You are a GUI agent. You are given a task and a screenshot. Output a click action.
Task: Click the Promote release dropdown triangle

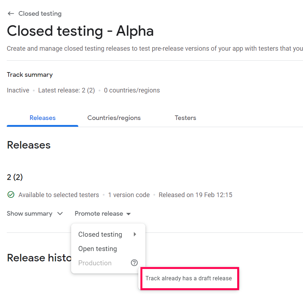tap(129, 214)
